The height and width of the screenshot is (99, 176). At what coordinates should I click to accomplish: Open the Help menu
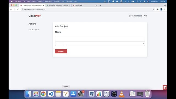click(75, 1)
